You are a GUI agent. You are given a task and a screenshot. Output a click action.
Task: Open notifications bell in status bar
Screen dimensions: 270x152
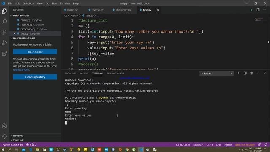[265, 144]
